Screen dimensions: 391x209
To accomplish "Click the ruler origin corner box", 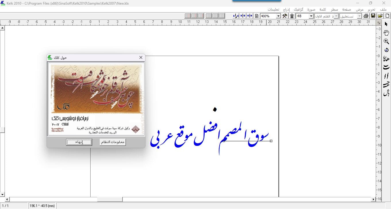I will coord(379,22).
